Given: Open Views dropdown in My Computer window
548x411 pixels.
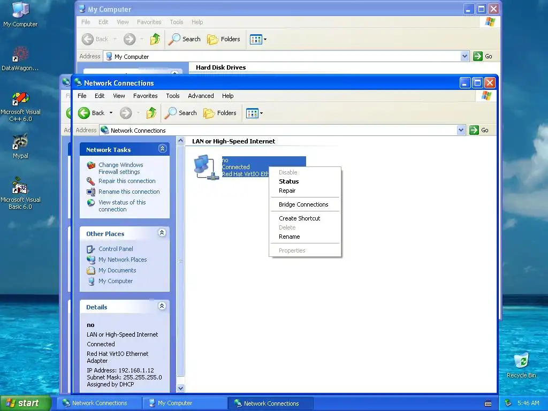Looking at the screenshot, I should click(x=258, y=39).
